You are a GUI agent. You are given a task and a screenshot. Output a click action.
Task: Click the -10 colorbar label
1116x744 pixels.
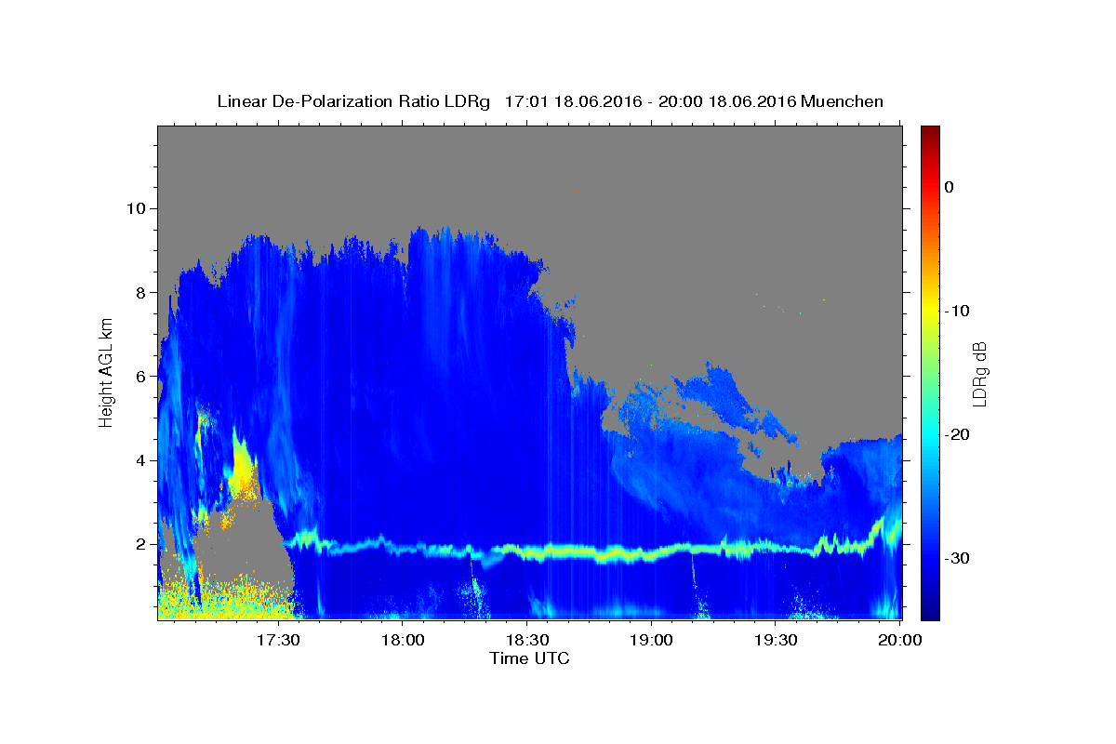pos(957,311)
